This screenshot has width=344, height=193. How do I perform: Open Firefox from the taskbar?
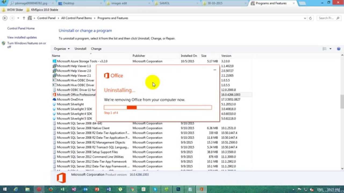pos(51,189)
